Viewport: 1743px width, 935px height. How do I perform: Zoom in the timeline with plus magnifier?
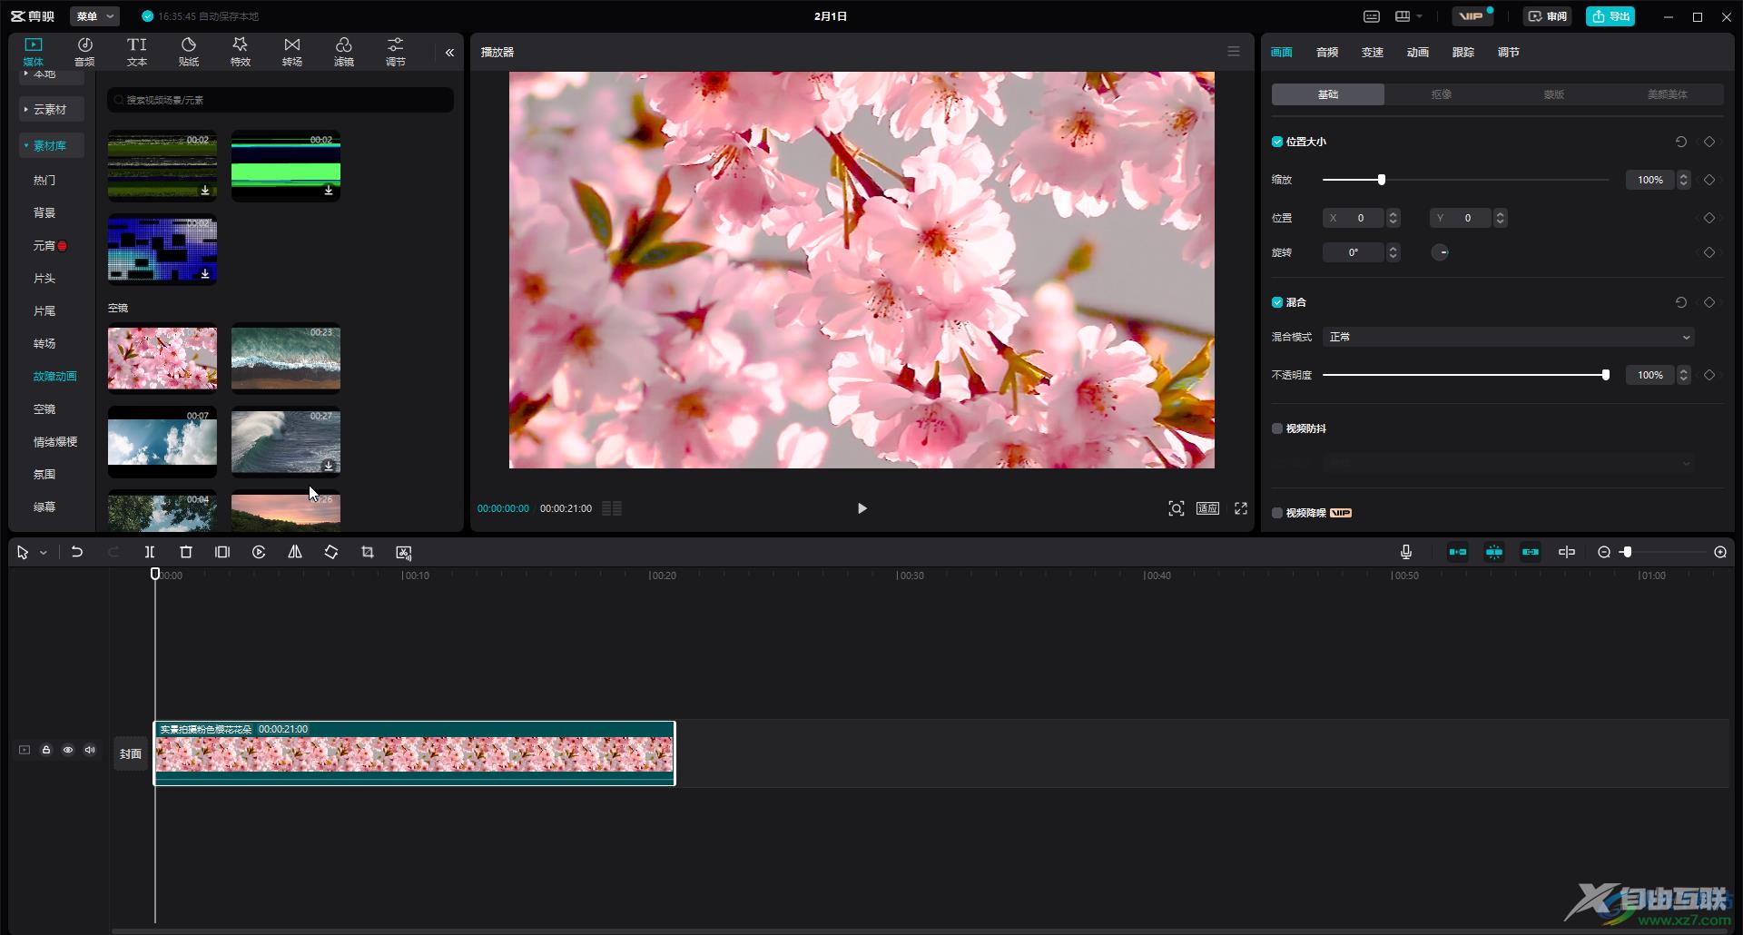click(1720, 552)
